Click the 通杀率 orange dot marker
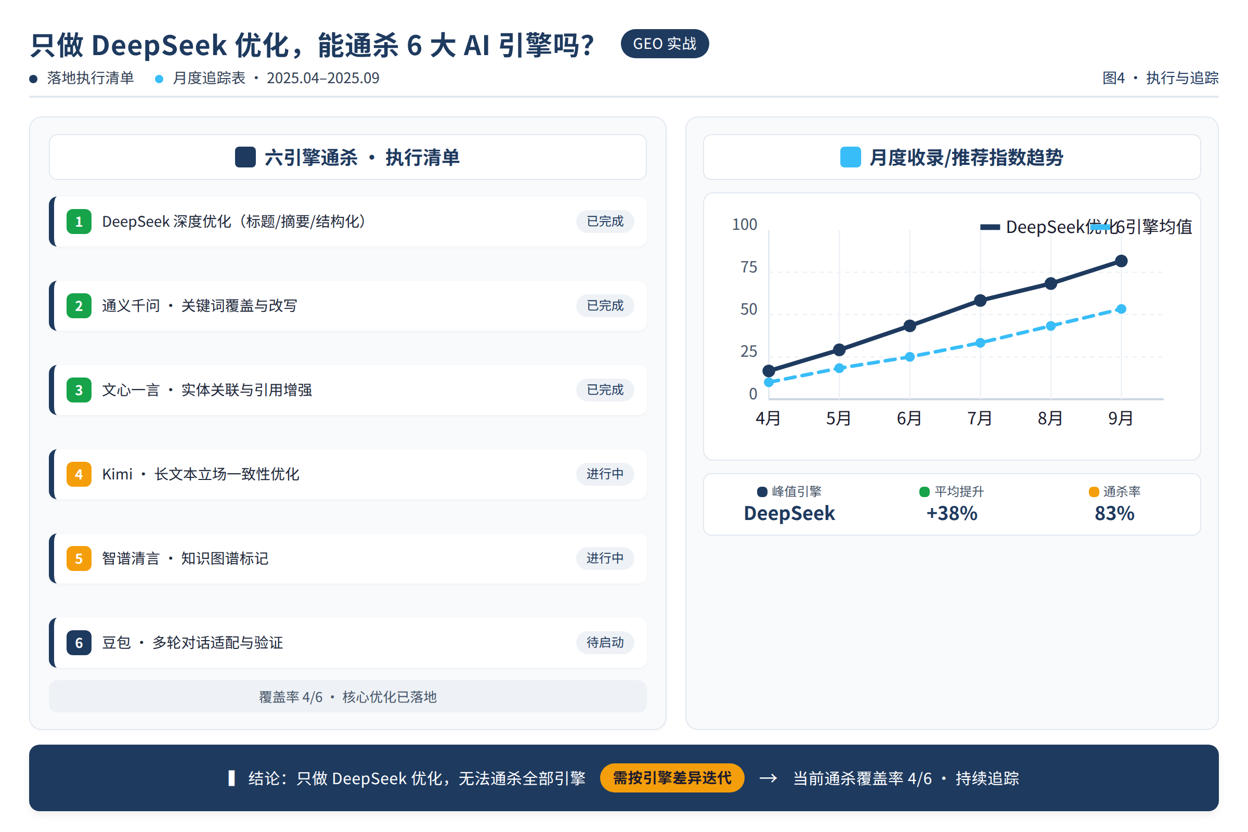Screen dimensions: 1248x832 tap(1094, 492)
